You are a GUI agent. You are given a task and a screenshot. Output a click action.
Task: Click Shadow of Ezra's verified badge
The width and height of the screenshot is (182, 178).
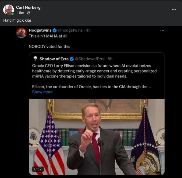72,59
